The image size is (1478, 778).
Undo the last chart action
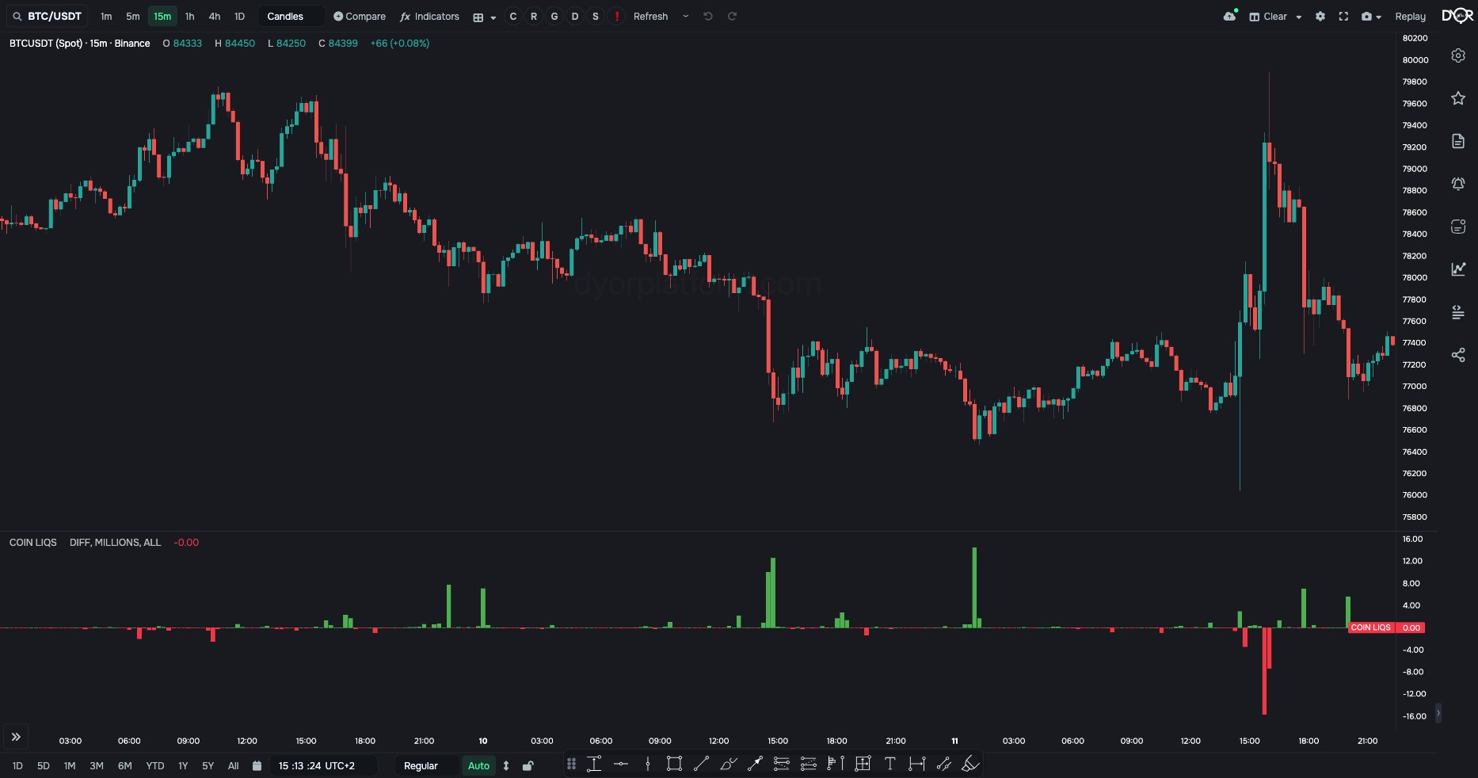pyautogui.click(x=708, y=16)
